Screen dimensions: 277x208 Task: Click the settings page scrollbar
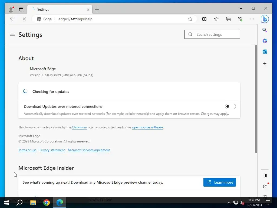coord(256,99)
